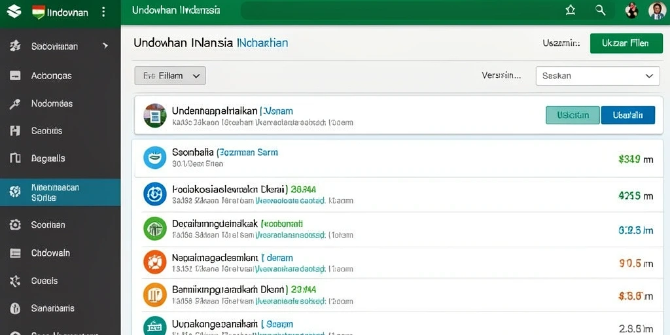
Task: Click the Seskan dropdown chevron arrow
Action: 649,76
